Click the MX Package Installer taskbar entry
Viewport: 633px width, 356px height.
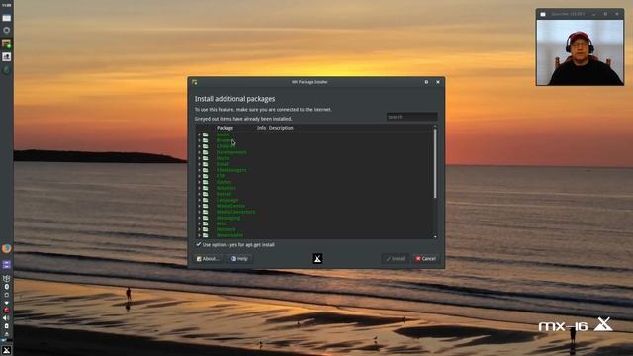coord(6,44)
